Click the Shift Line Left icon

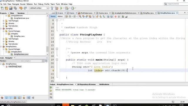(108, 16)
